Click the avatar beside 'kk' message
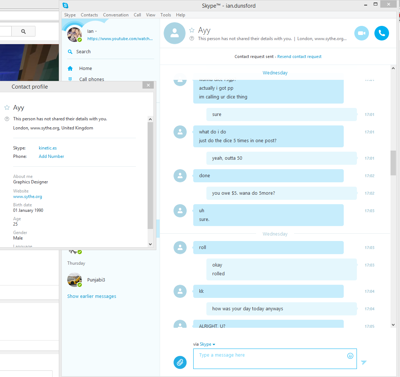The width and height of the screenshot is (400, 377). point(180,291)
